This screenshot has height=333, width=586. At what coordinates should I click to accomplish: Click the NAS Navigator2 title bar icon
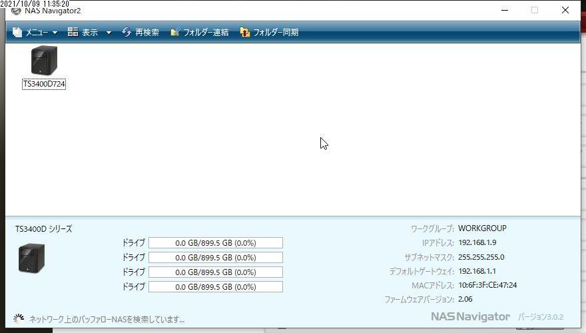coord(16,11)
